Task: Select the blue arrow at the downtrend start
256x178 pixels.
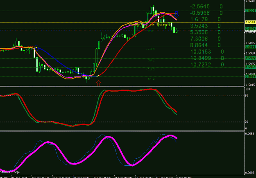Action: tap(37, 48)
